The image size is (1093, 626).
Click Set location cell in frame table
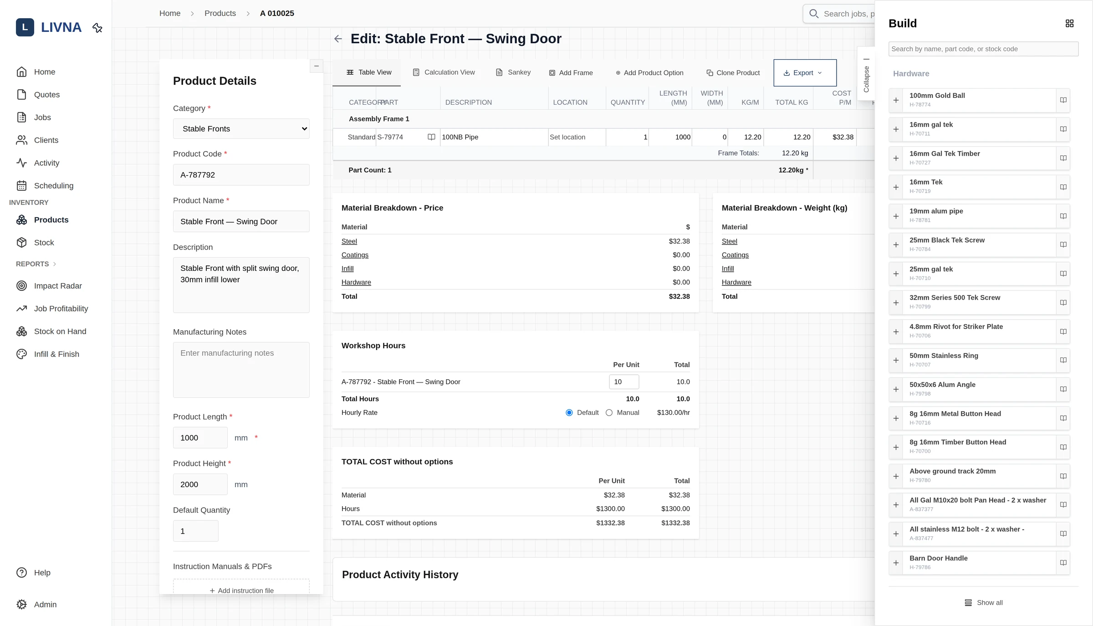coord(577,137)
